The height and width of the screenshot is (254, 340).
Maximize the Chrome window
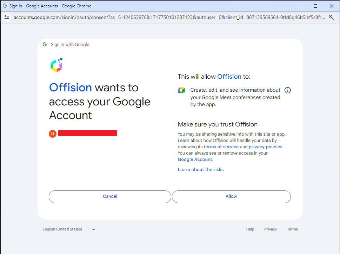point(315,6)
